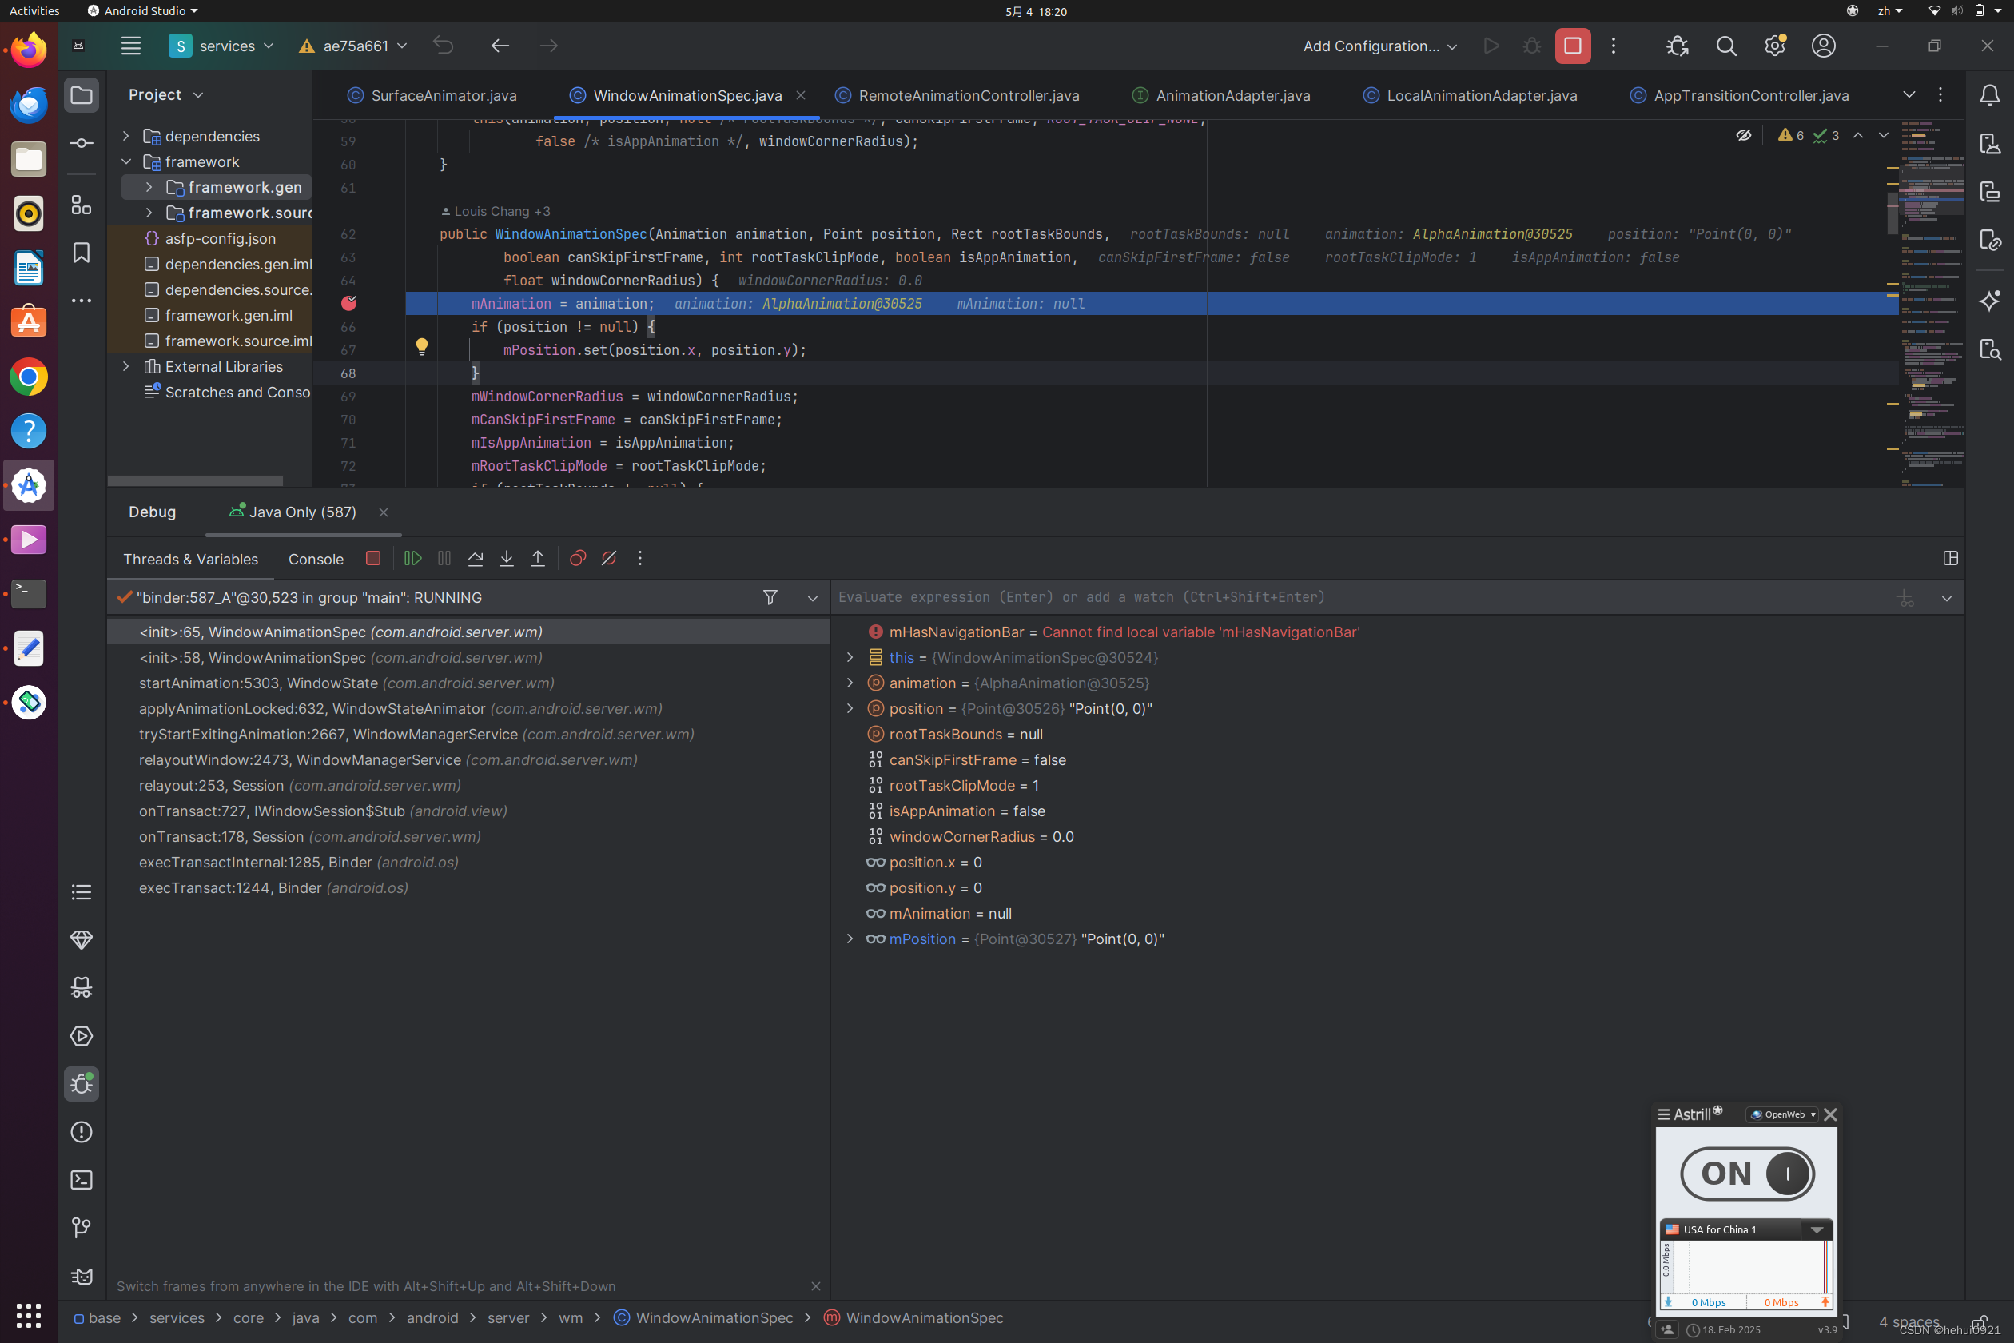
Task: Open the USA for China 1 server dropdown
Action: 1816,1229
